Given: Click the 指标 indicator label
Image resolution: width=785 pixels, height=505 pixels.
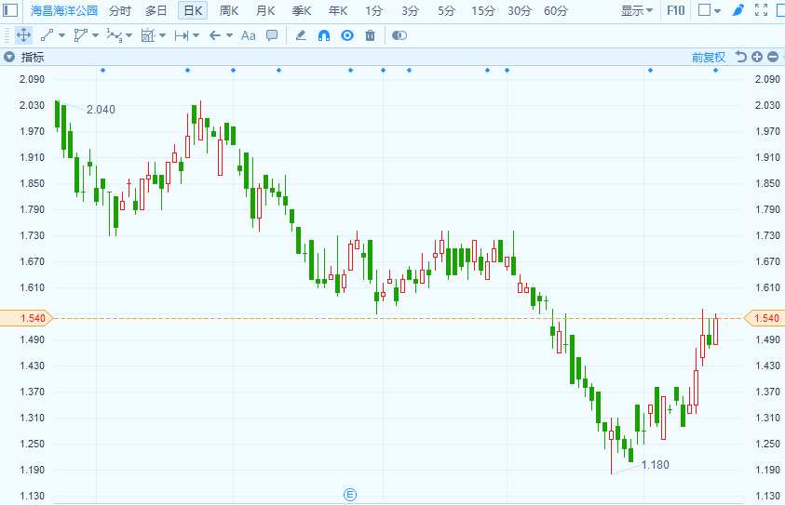Looking at the screenshot, I should [x=33, y=58].
